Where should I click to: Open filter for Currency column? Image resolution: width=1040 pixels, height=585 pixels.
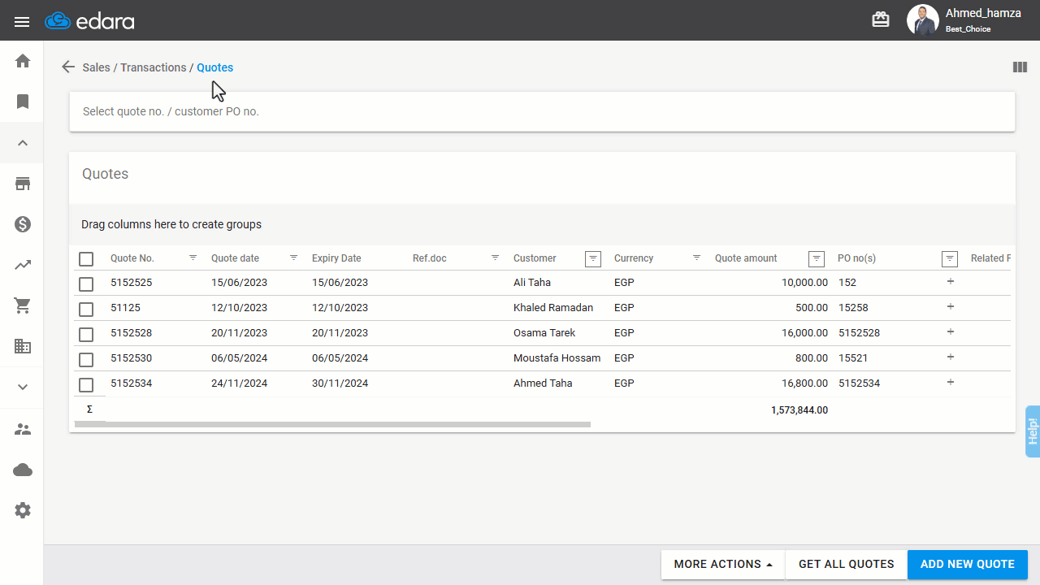tap(697, 258)
